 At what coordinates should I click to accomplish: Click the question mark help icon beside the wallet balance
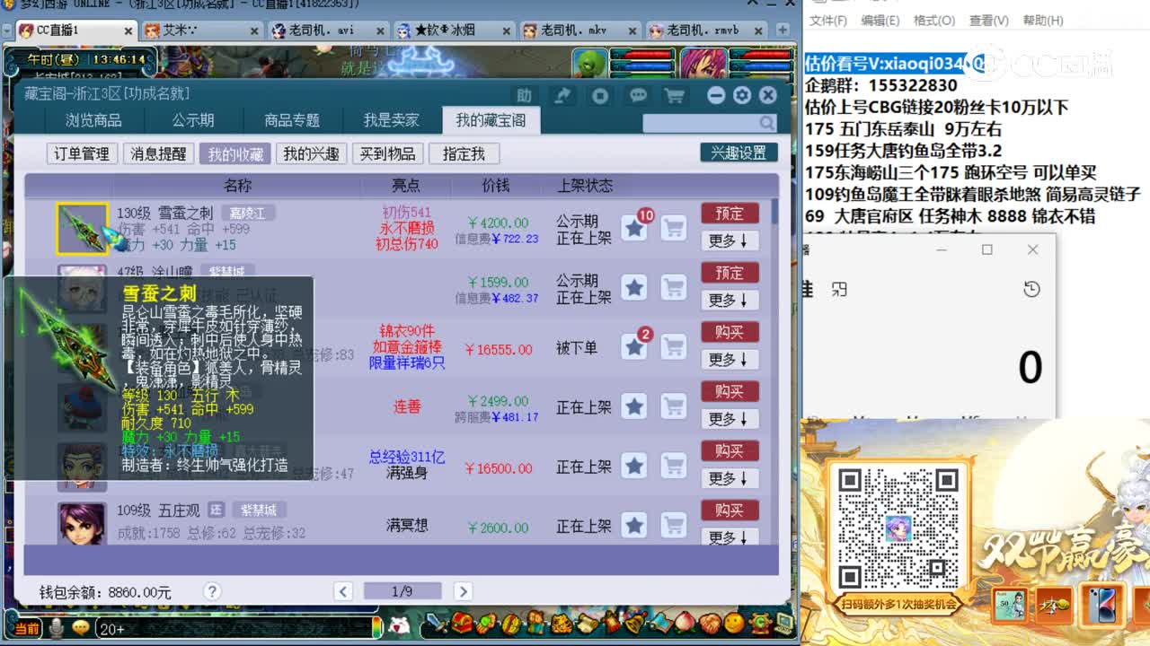coord(212,591)
